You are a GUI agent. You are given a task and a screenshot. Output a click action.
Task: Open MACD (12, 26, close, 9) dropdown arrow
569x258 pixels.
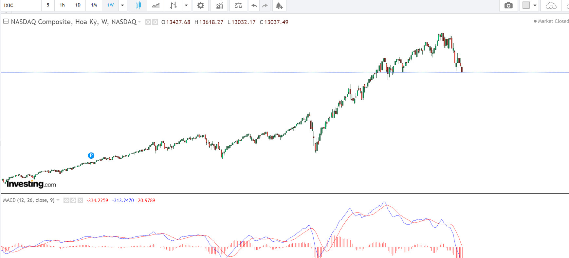[58, 200]
